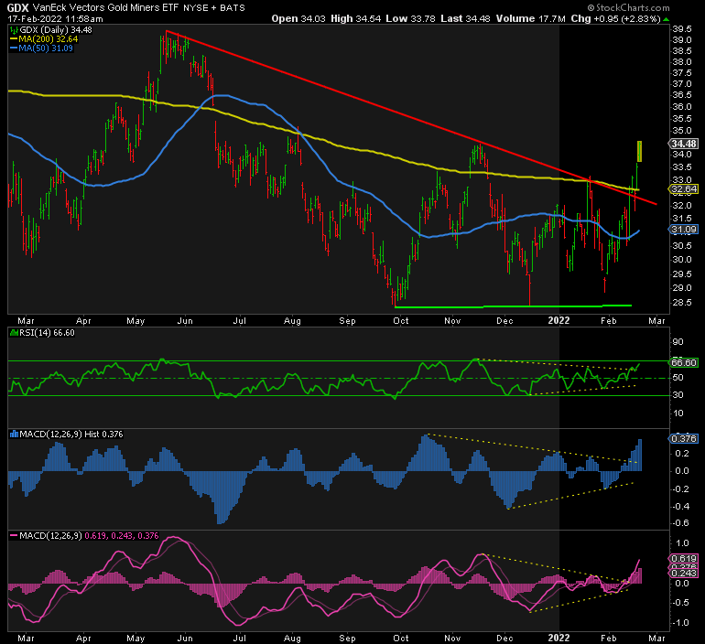Click the 2022 label under the price panel
This screenshot has height=644, width=705.
(559, 321)
